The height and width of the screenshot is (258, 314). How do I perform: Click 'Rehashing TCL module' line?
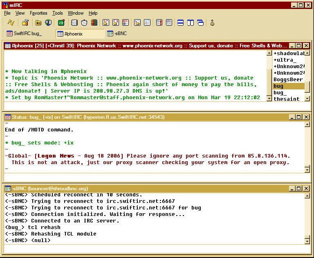tap(51, 234)
